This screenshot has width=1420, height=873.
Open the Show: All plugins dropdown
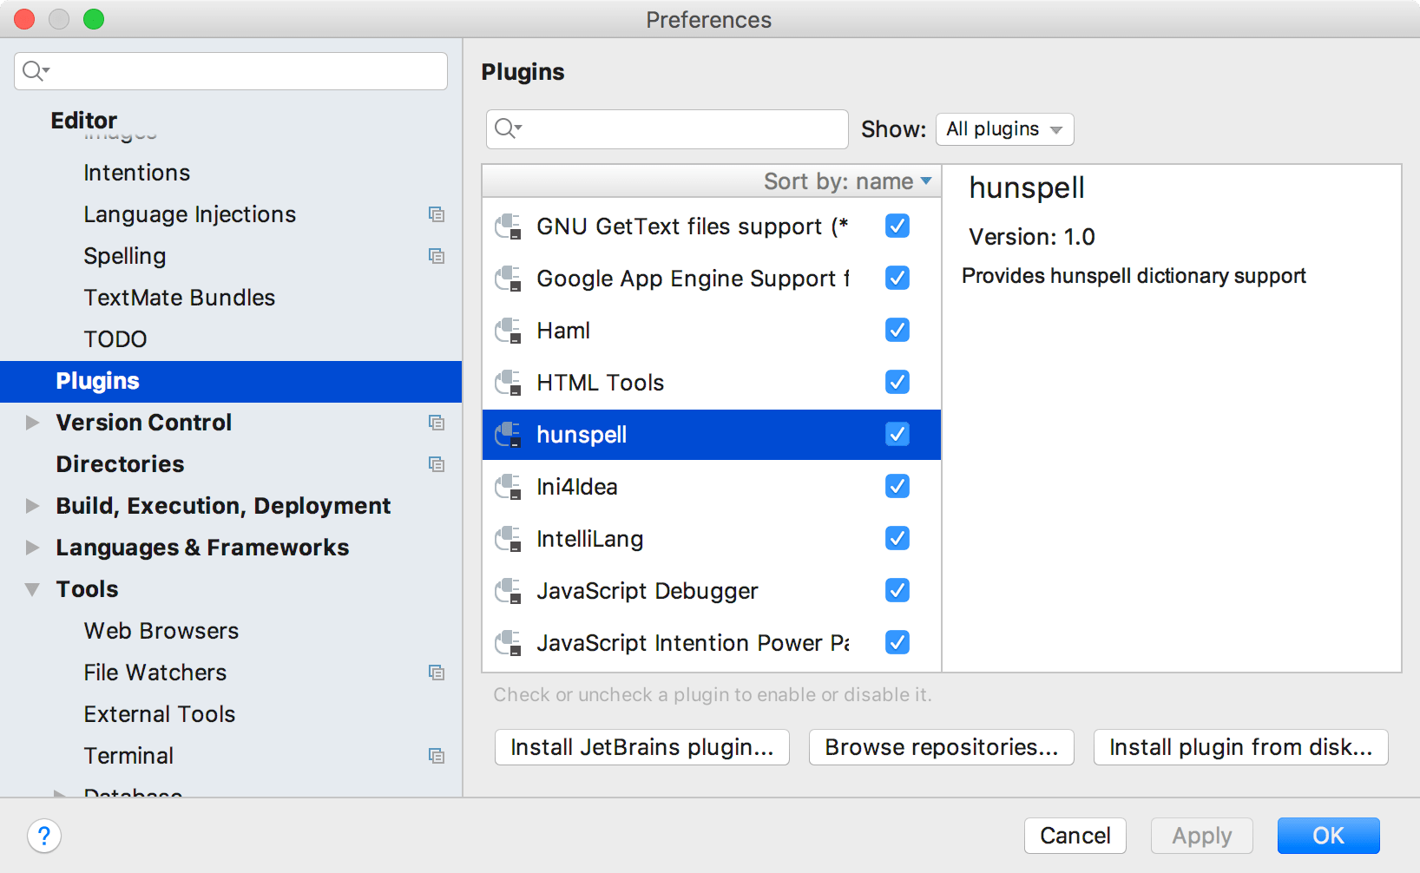click(1003, 128)
